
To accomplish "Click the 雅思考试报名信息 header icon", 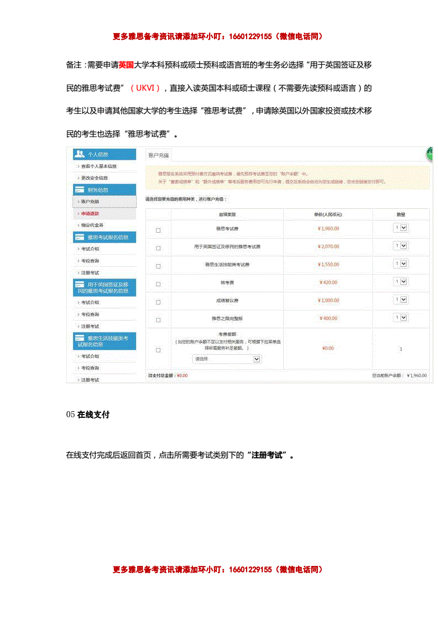I will tap(80, 237).
